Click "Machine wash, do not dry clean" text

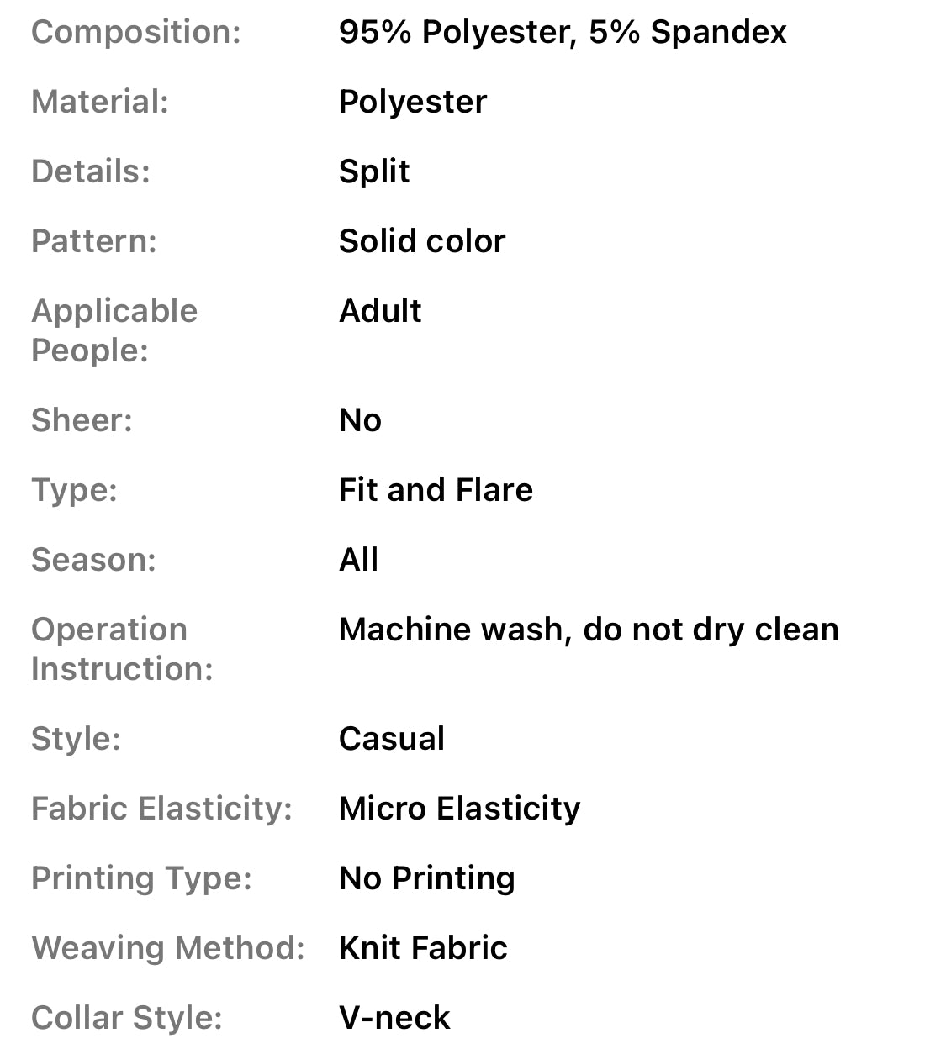point(589,630)
